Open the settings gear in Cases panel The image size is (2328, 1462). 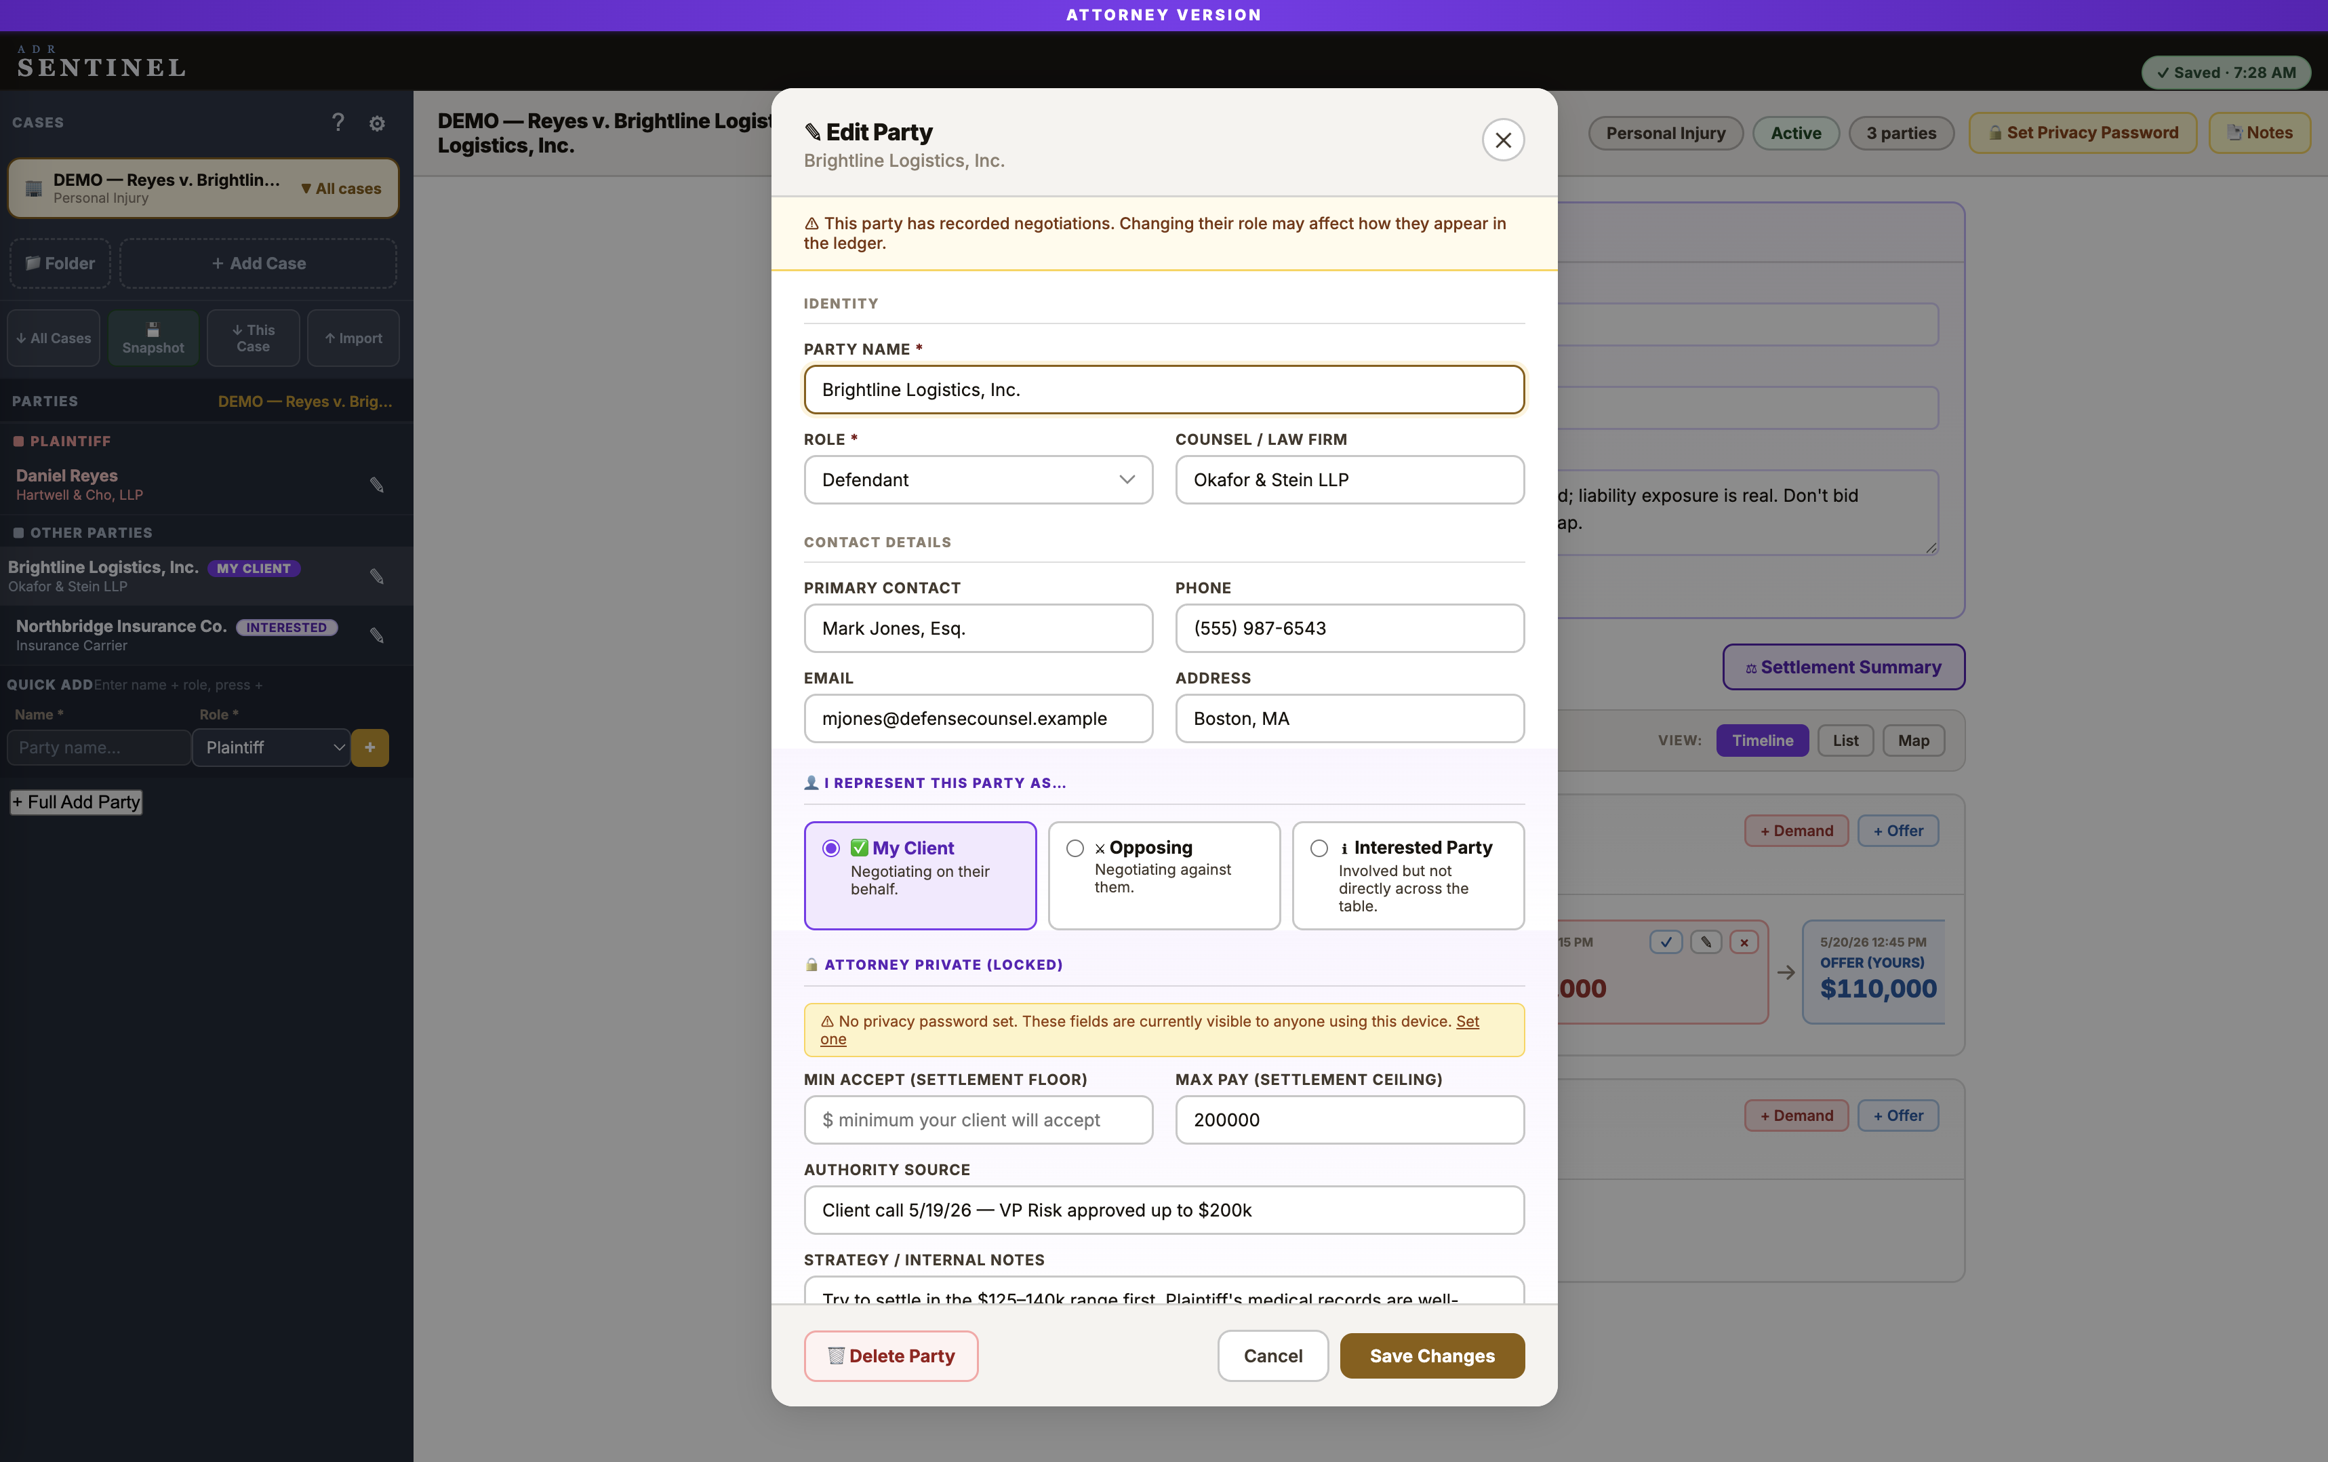click(x=377, y=123)
